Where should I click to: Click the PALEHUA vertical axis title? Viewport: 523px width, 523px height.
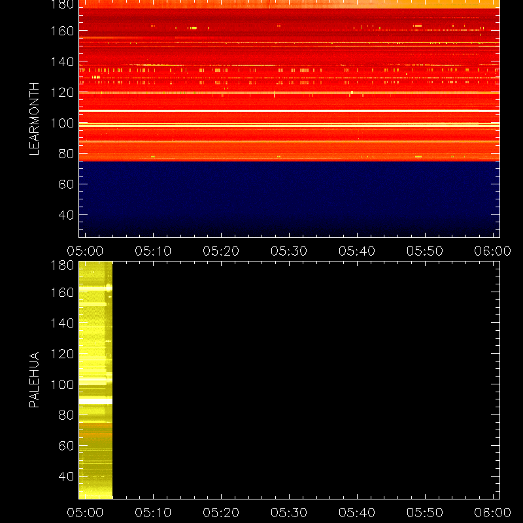(34, 380)
